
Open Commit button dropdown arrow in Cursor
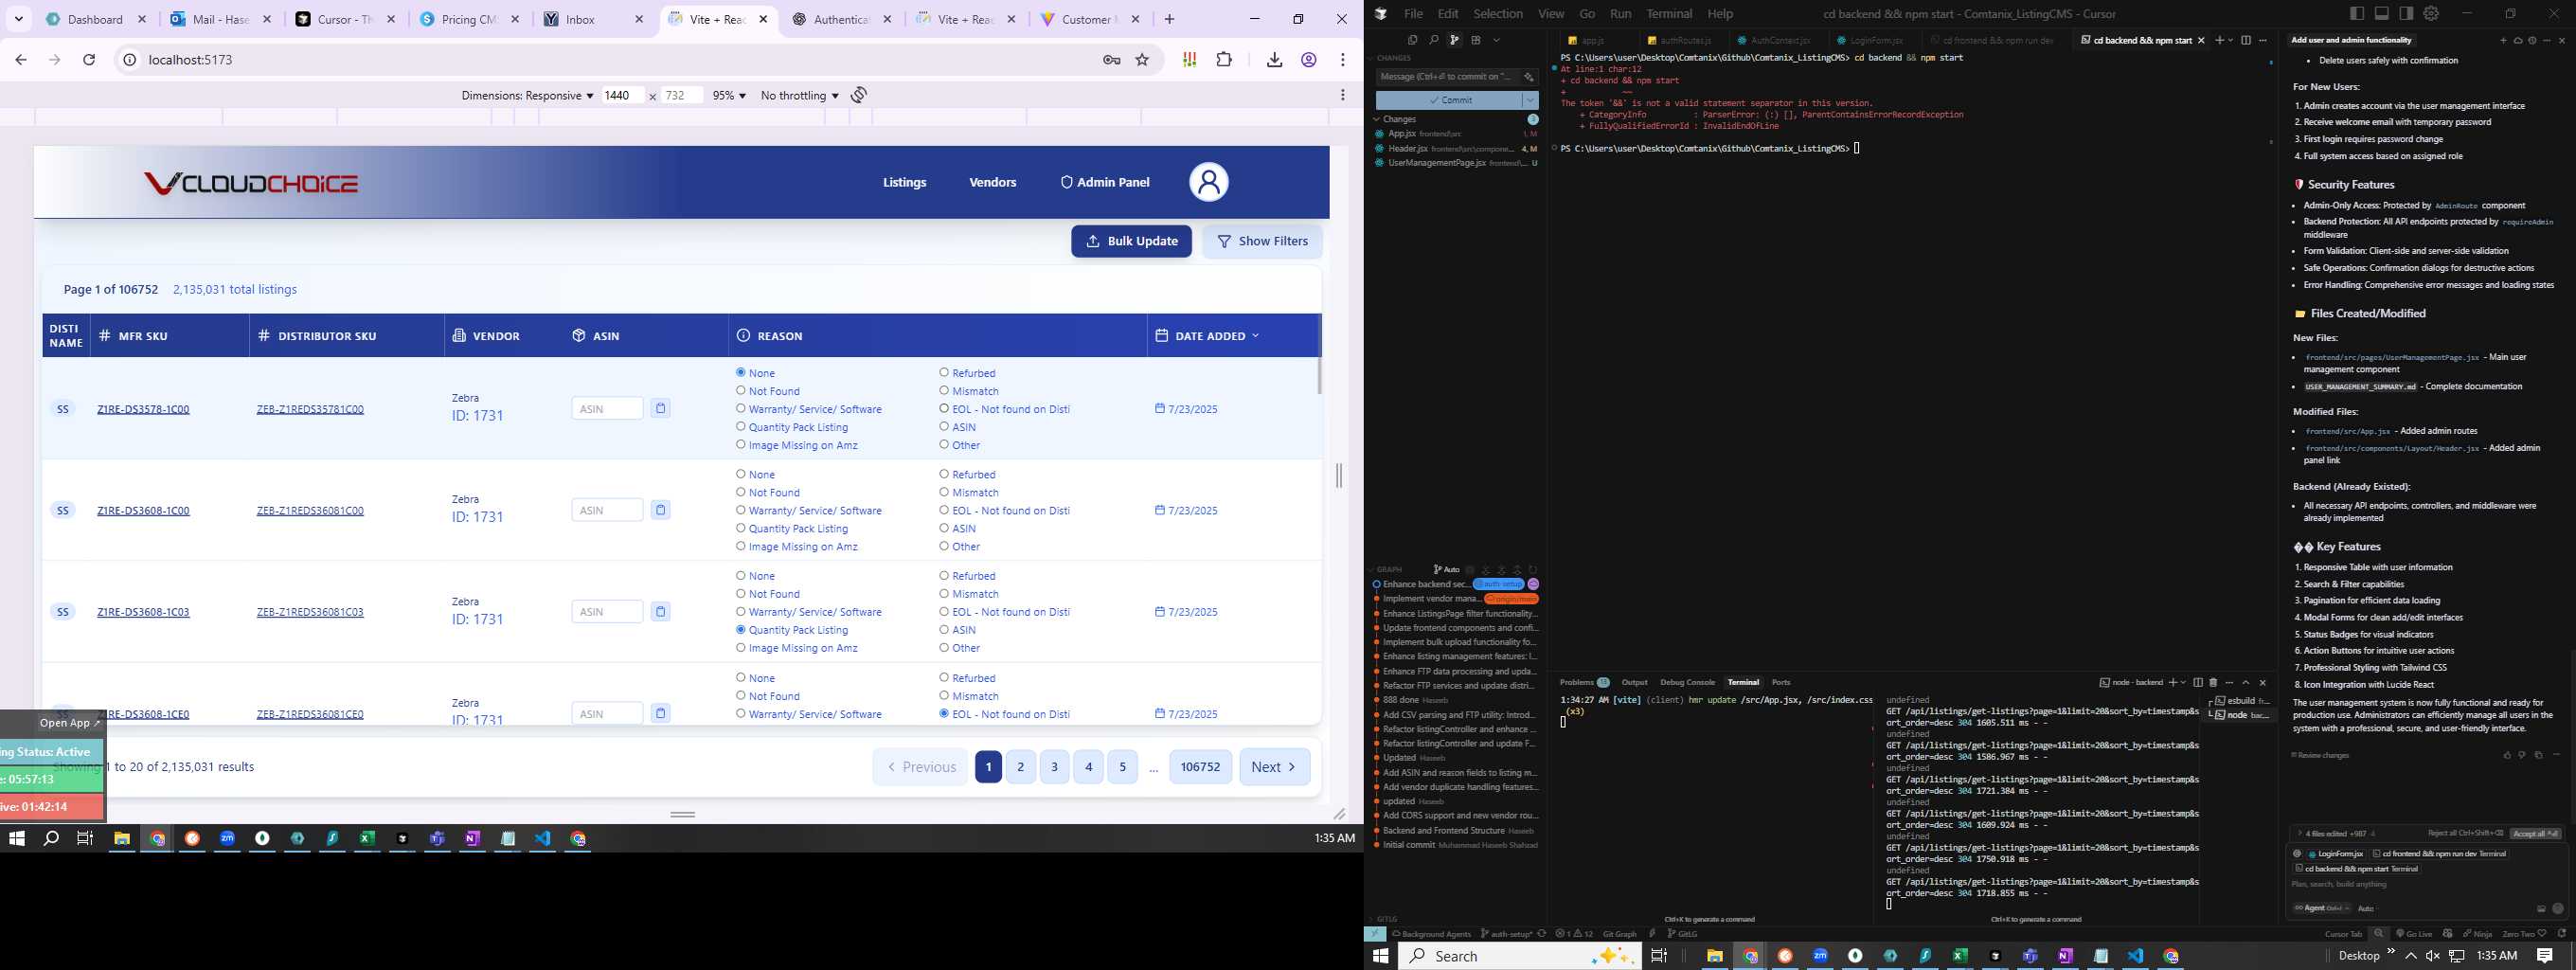(1530, 100)
